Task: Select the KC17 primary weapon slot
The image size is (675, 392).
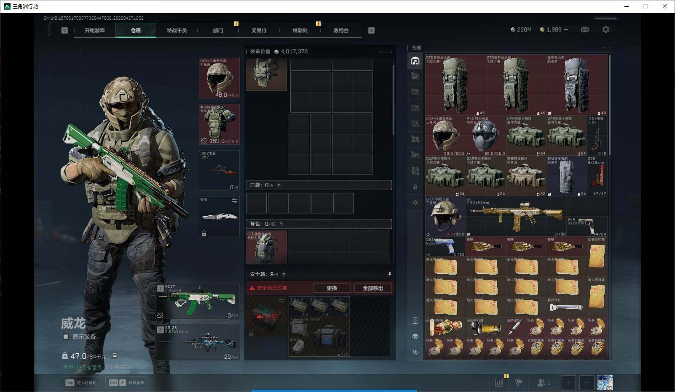Action: [197, 301]
